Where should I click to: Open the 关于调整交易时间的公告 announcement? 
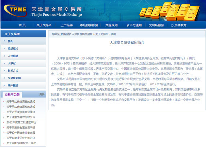[21, 117]
